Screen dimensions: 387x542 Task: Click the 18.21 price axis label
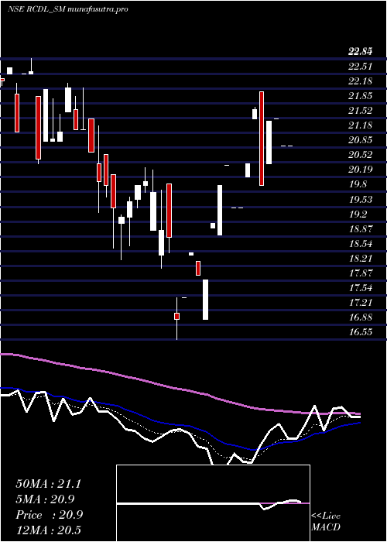[361, 258]
